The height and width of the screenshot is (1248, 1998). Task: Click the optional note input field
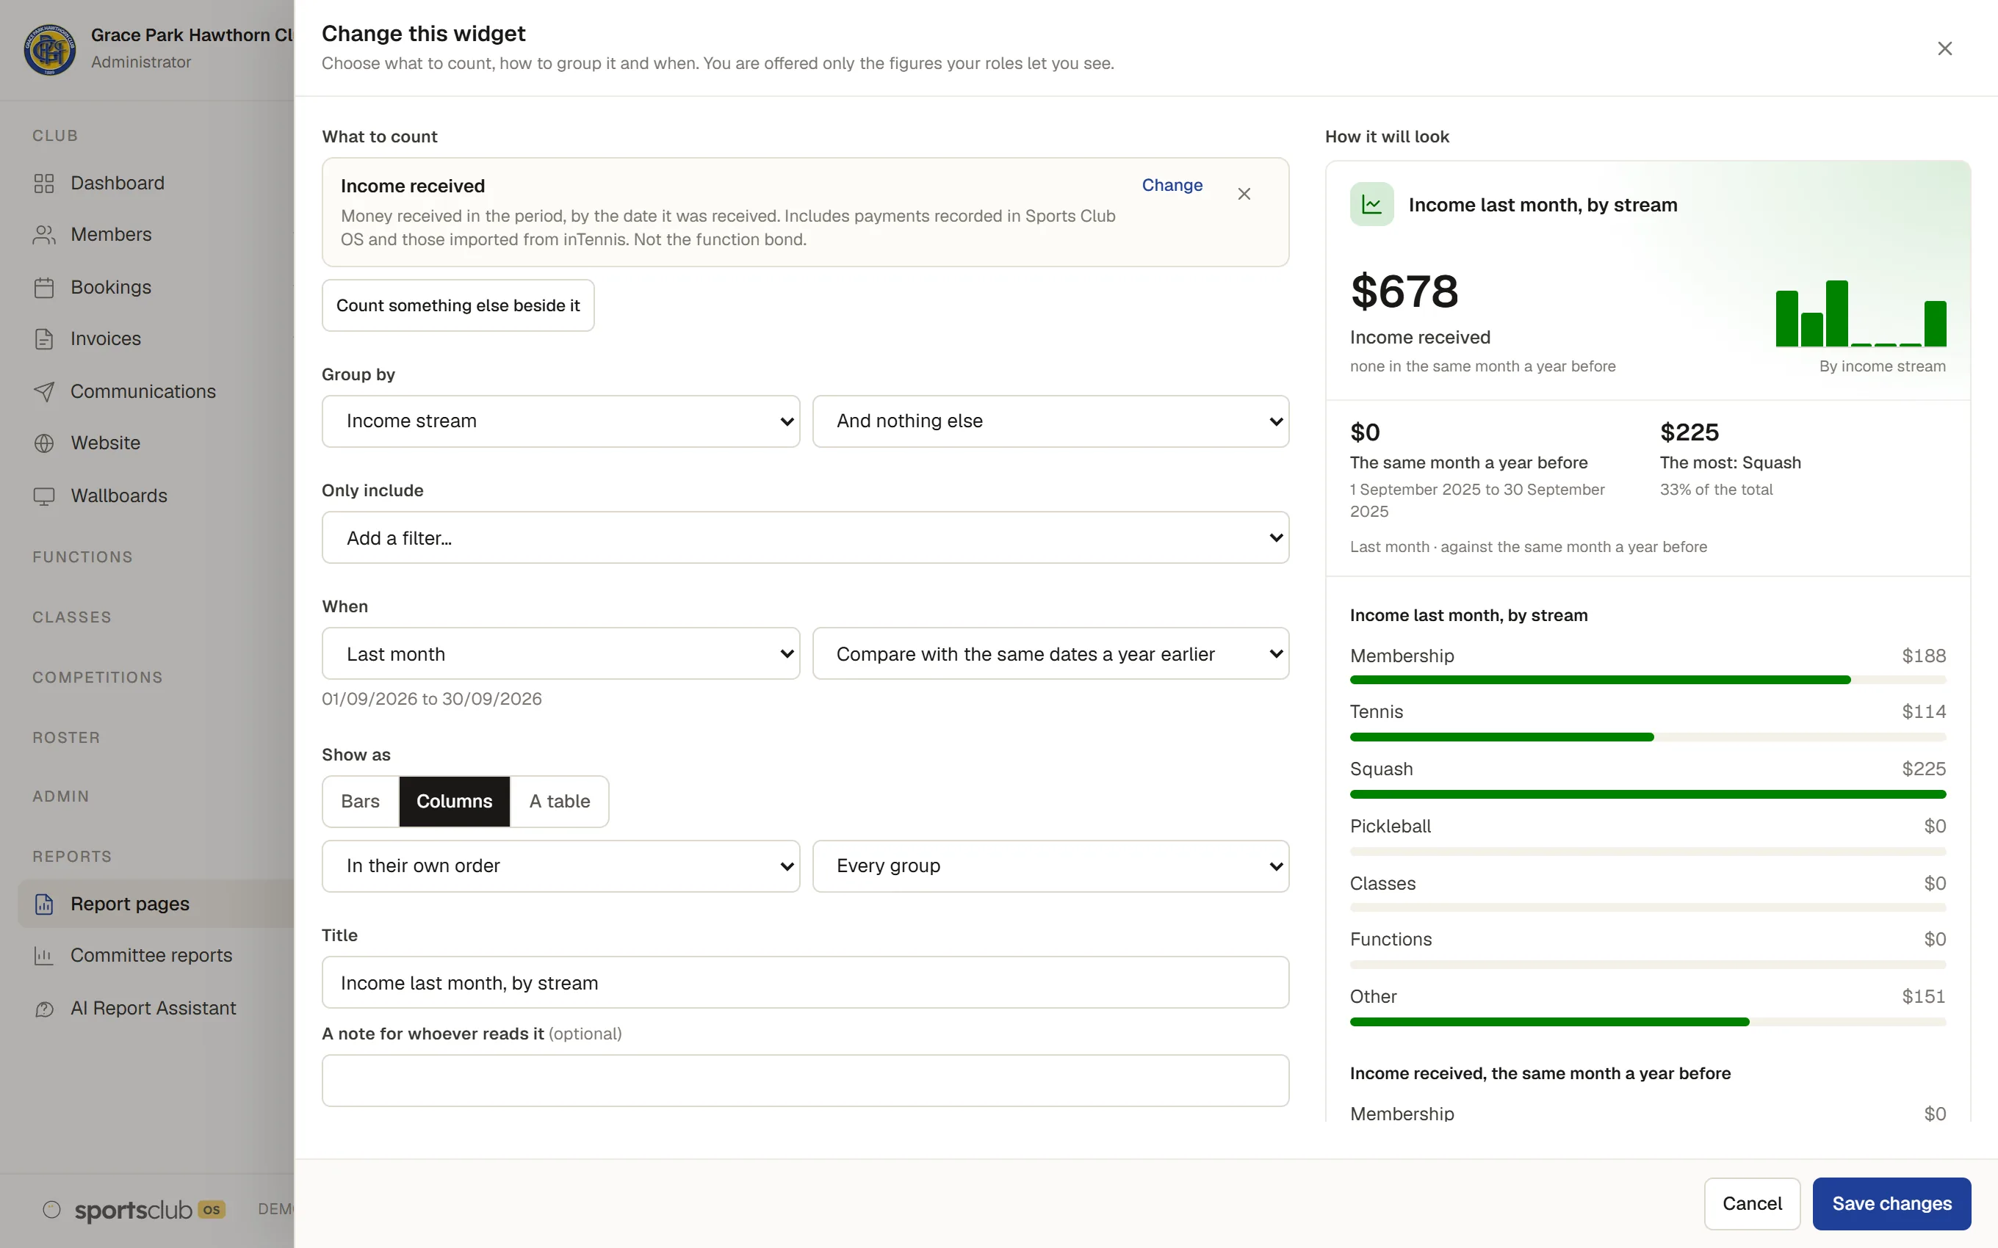point(805,1081)
